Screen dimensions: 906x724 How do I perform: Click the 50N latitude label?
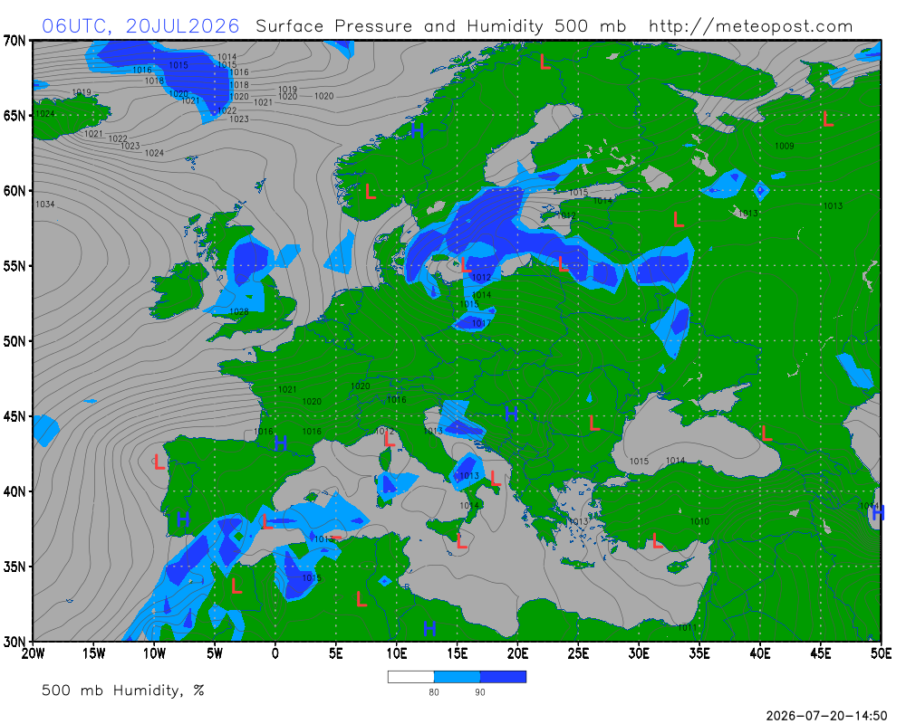click(14, 341)
